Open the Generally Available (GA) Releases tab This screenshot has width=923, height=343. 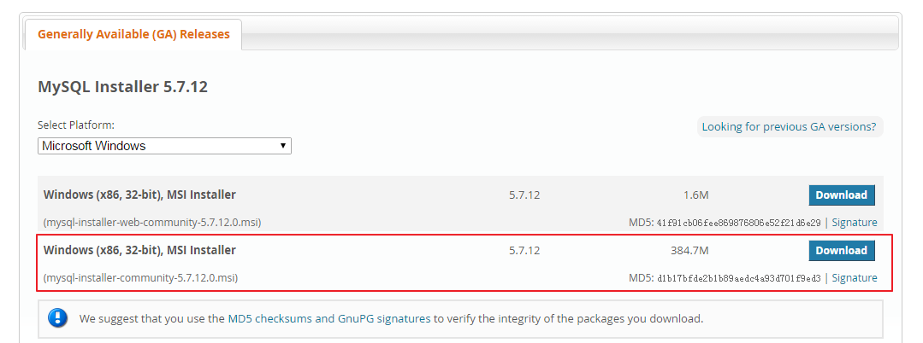(x=133, y=34)
